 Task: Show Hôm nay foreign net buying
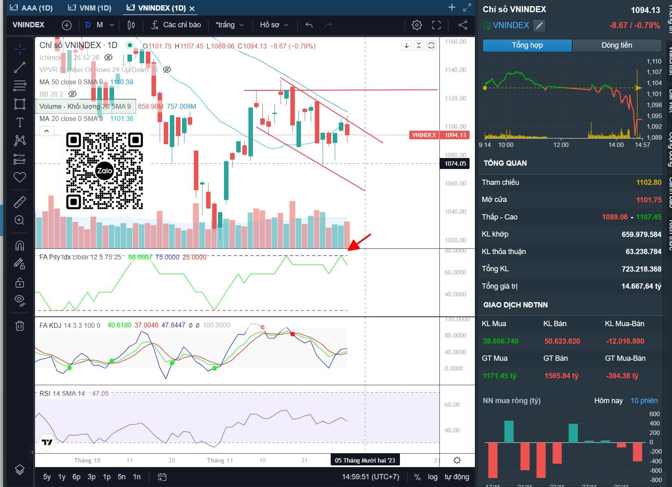tap(608, 401)
